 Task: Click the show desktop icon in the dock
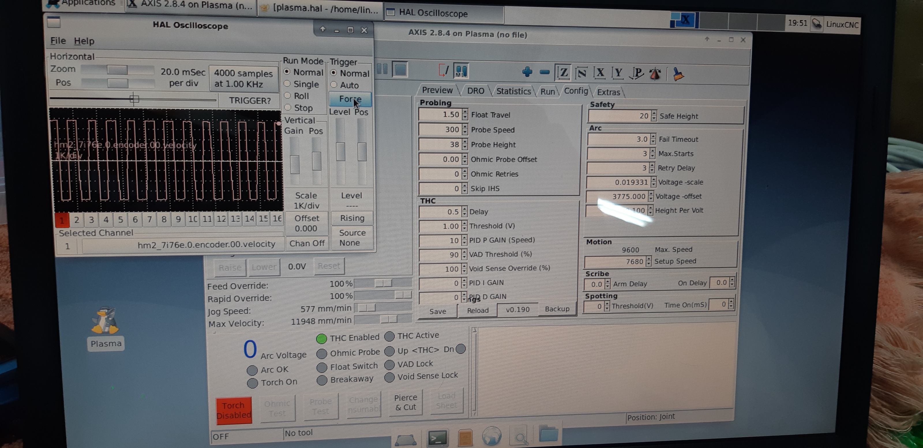[x=406, y=440]
